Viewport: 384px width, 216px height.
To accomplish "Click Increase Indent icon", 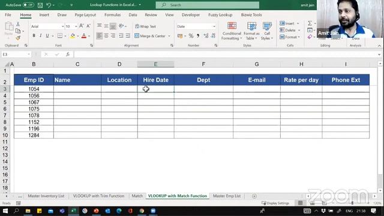I will (x=128, y=36).
